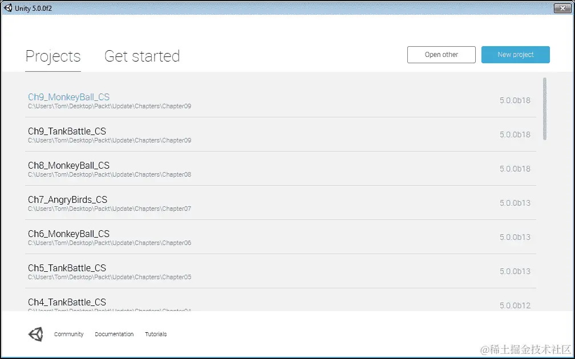Switch to the Get started tab

(x=142, y=56)
